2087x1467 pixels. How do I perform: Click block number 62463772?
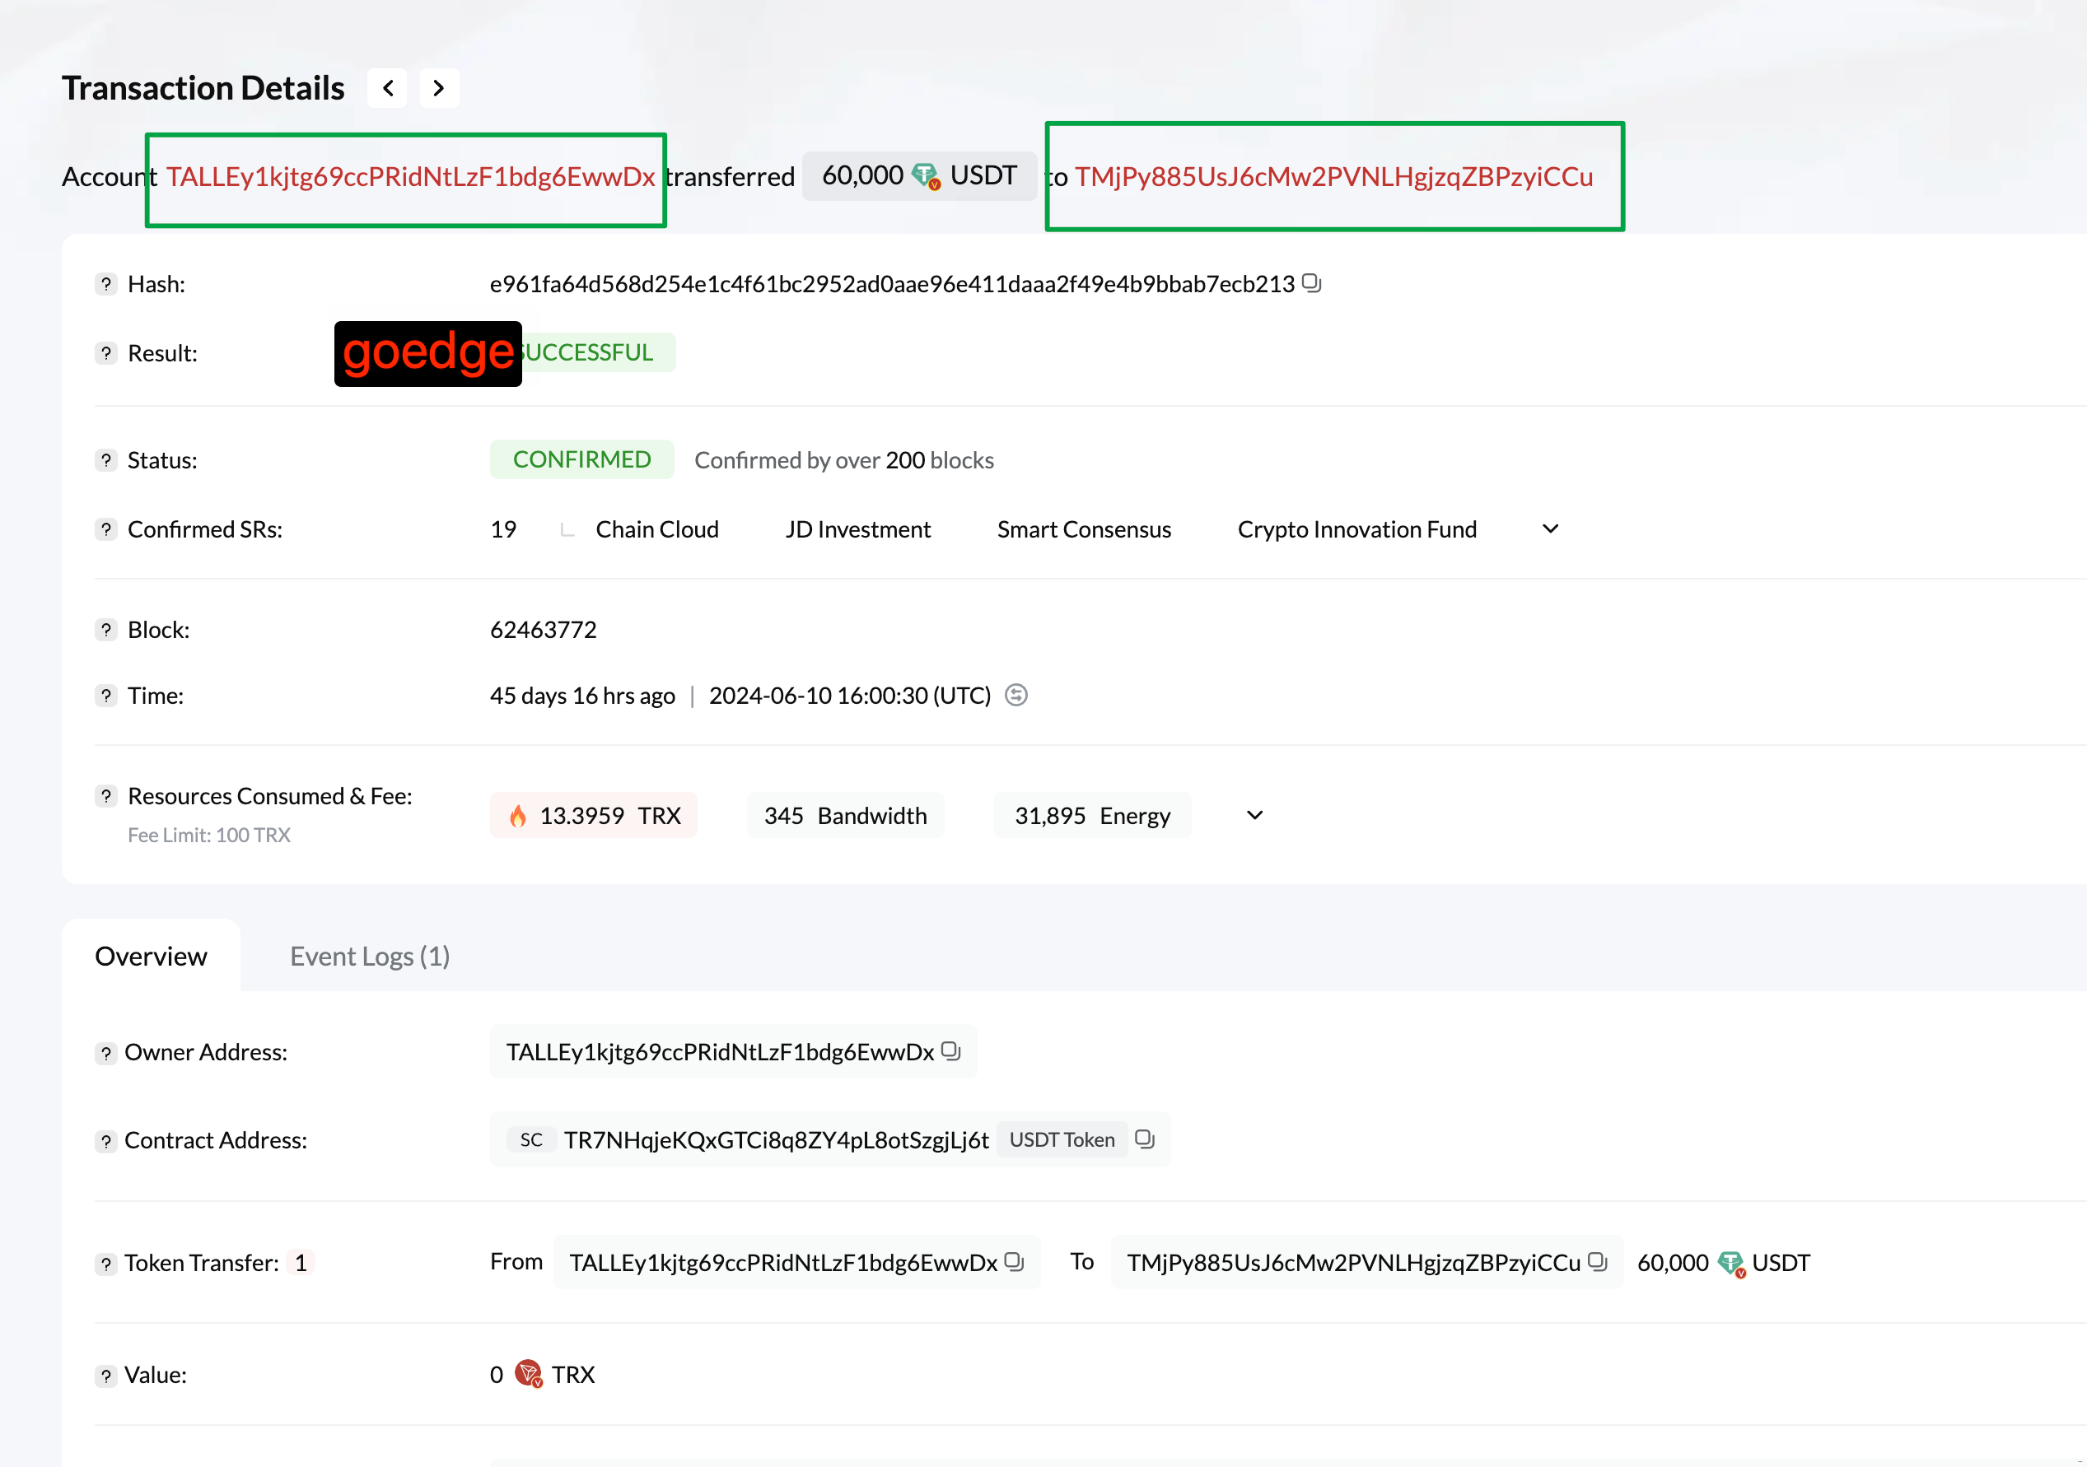[x=543, y=630]
